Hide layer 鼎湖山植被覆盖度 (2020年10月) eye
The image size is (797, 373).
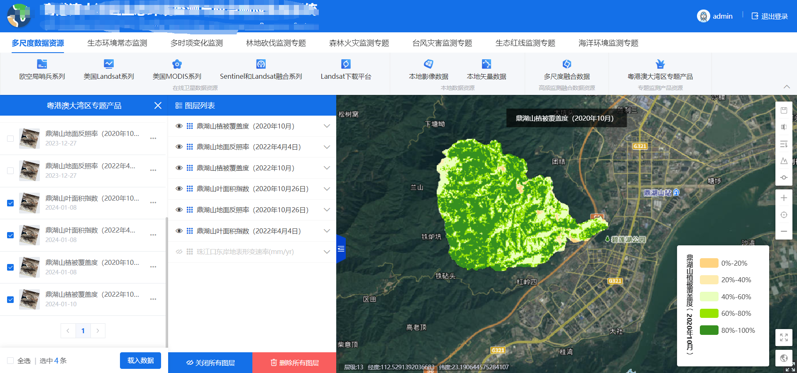click(179, 126)
